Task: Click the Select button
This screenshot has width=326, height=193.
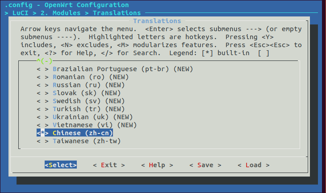Action: pos(61,165)
